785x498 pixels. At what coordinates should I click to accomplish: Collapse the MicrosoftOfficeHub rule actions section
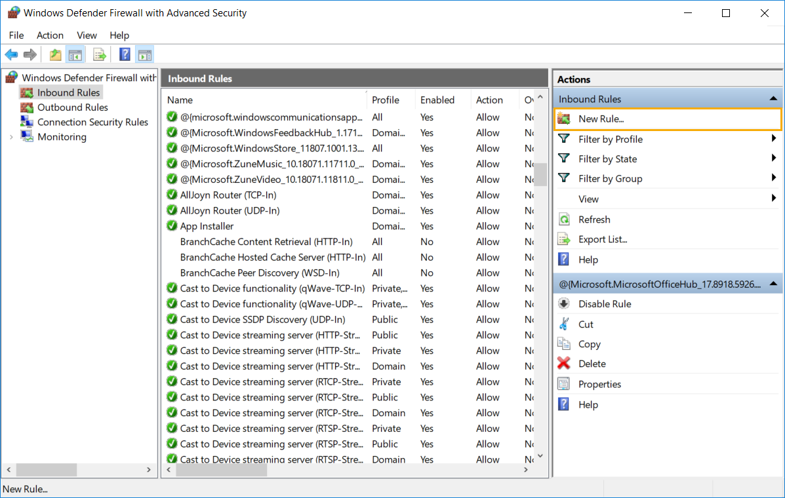773,284
